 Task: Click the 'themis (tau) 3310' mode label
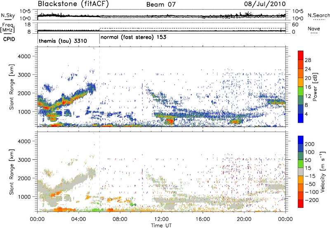tap(63, 41)
